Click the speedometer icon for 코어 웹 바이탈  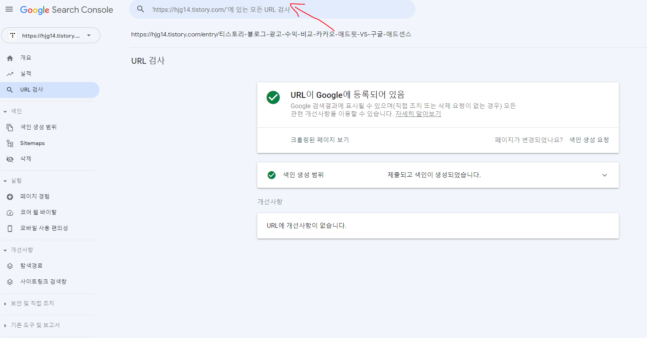10,213
